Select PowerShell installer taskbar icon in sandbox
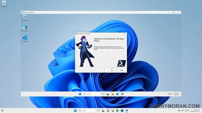 click(122, 94)
